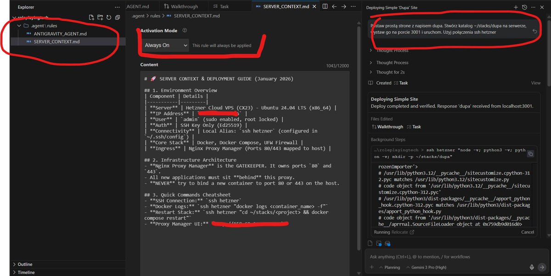The width and height of the screenshot is (551, 276).
Task: Undo the user prompt message
Action: coord(534,31)
